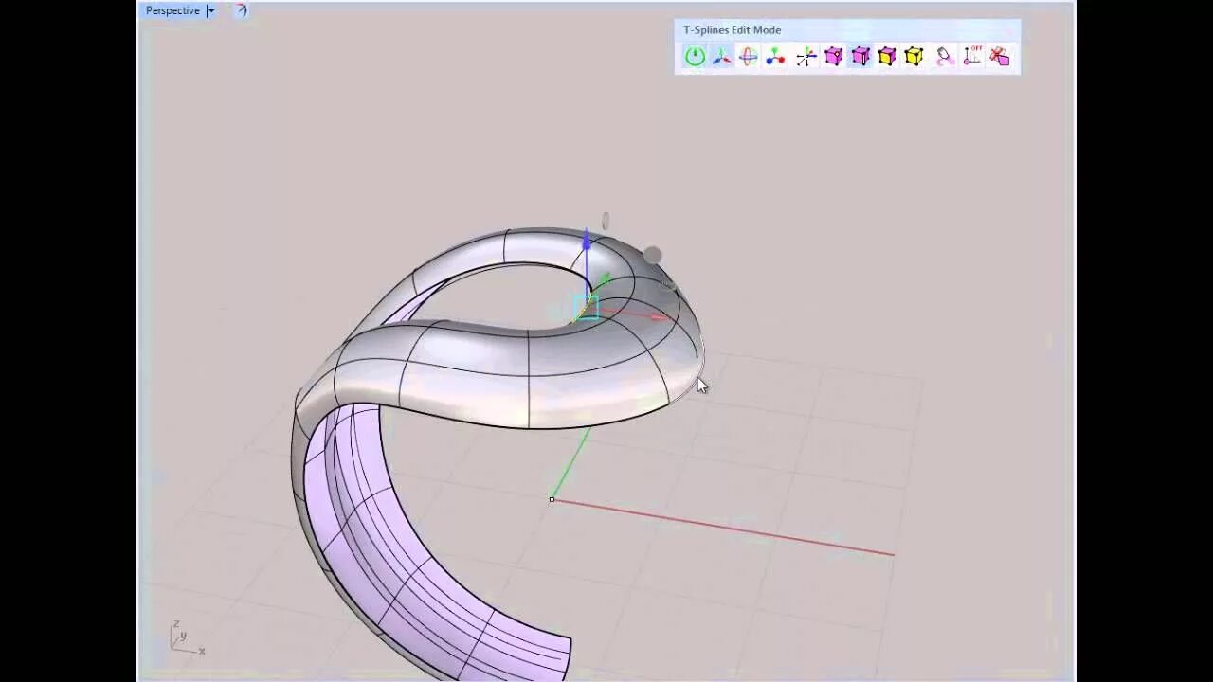This screenshot has width=1213, height=682.
Task: Click the red X-axis manipulator arrow
Action: pos(661,317)
